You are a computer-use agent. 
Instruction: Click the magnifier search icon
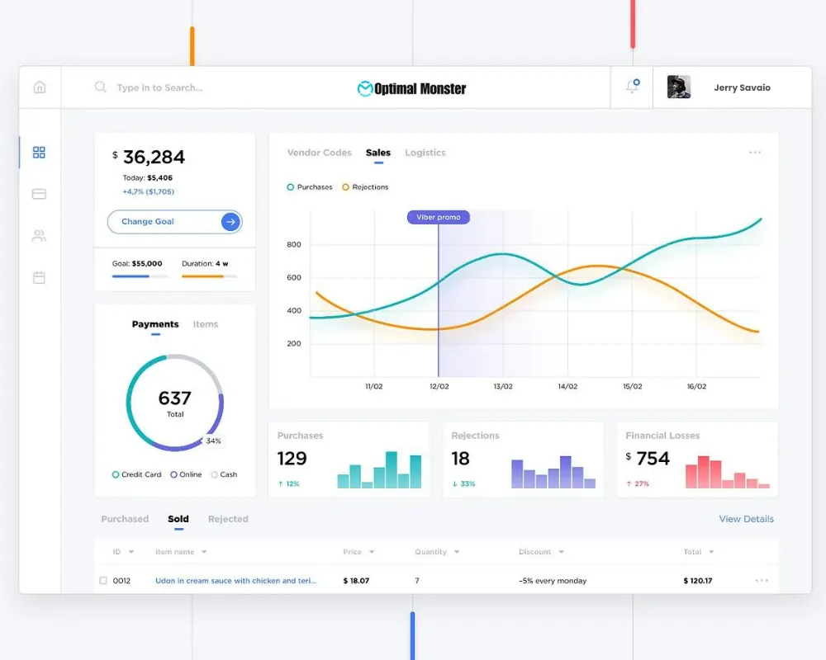tap(101, 87)
